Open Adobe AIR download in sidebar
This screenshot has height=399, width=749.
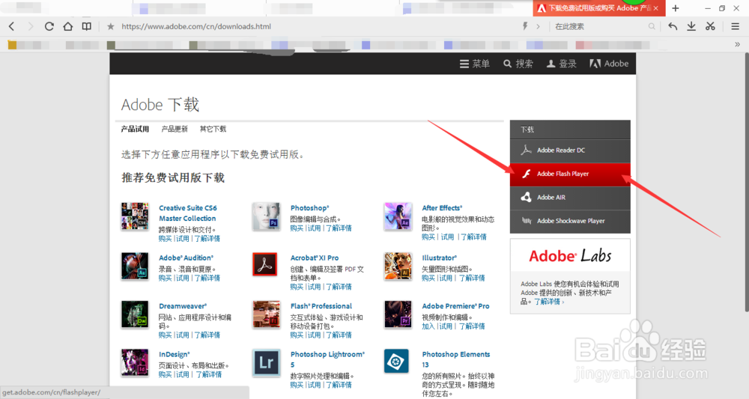pyautogui.click(x=570, y=198)
